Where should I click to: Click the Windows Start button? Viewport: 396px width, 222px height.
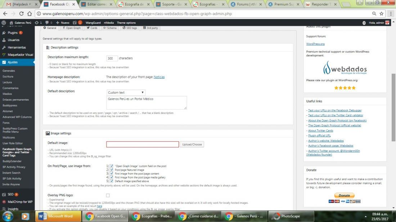(x=8, y=216)
